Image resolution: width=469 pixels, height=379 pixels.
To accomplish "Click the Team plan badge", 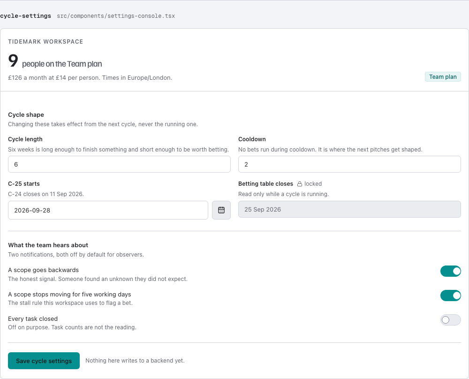I will (x=443, y=77).
